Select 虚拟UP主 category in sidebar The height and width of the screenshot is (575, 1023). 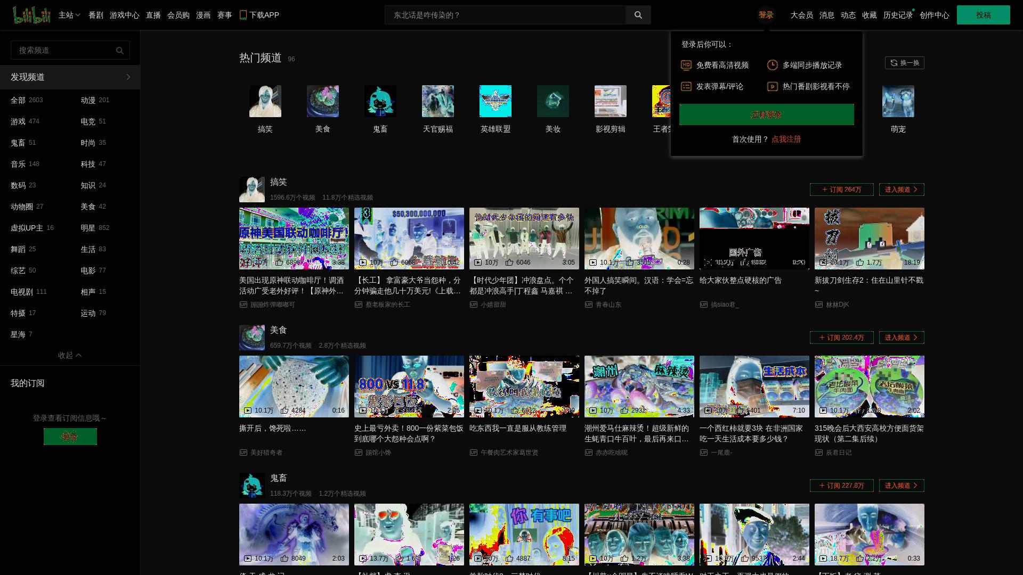pyautogui.click(x=32, y=228)
